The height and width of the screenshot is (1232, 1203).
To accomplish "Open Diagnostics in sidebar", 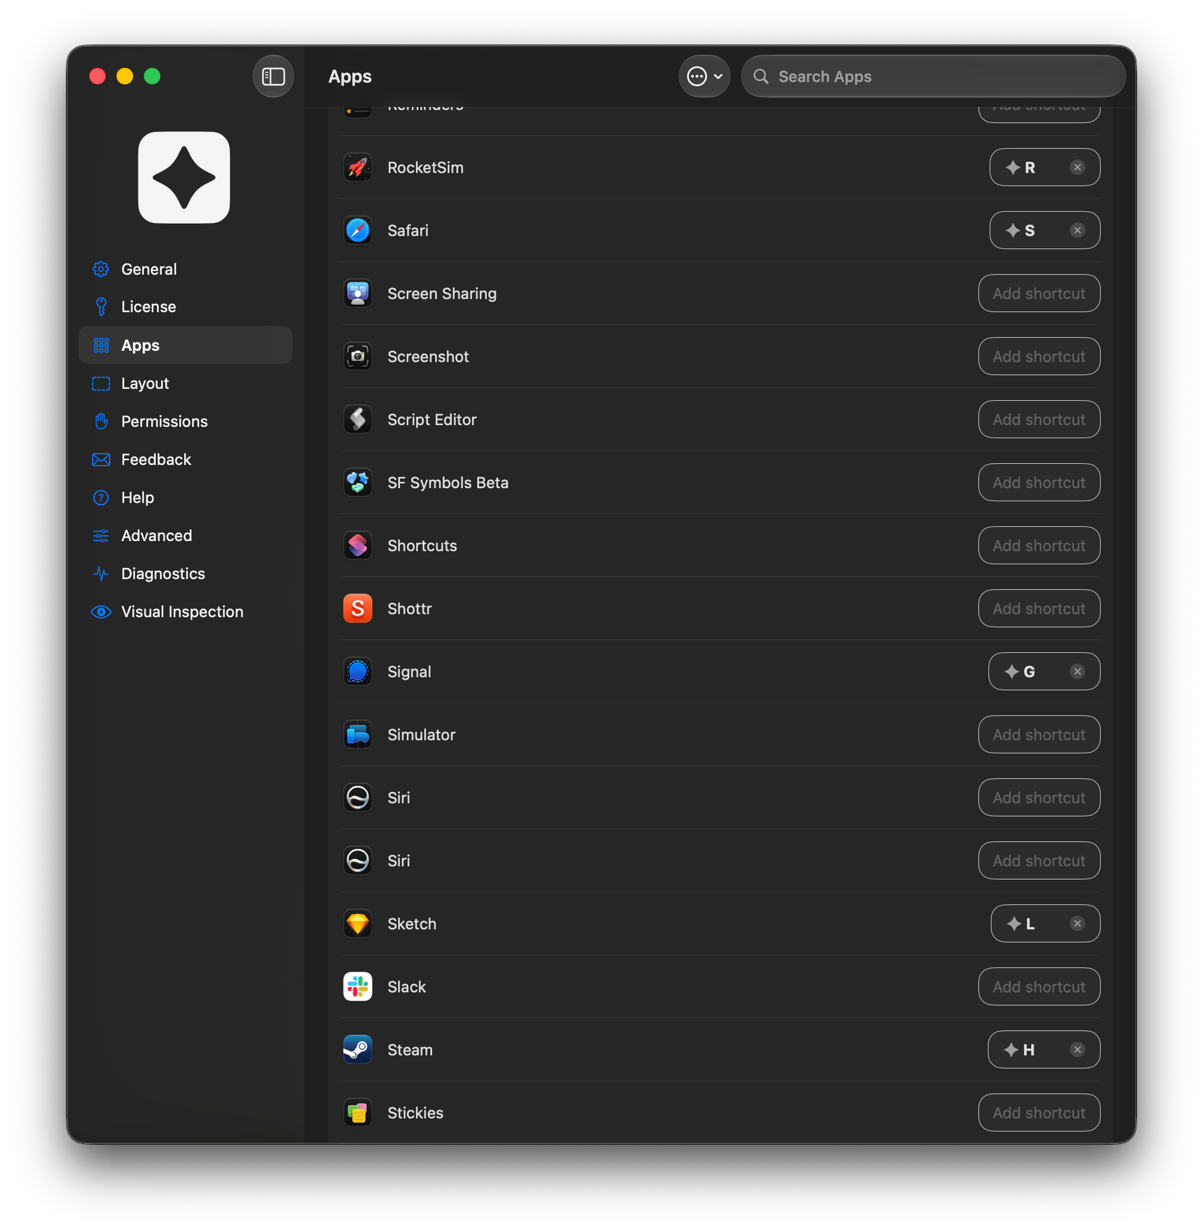I will 185,573.
